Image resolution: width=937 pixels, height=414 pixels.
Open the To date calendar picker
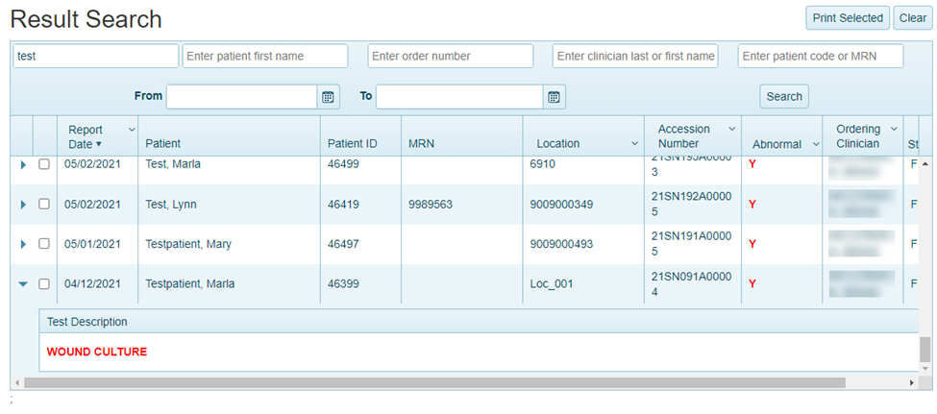[555, 97]
